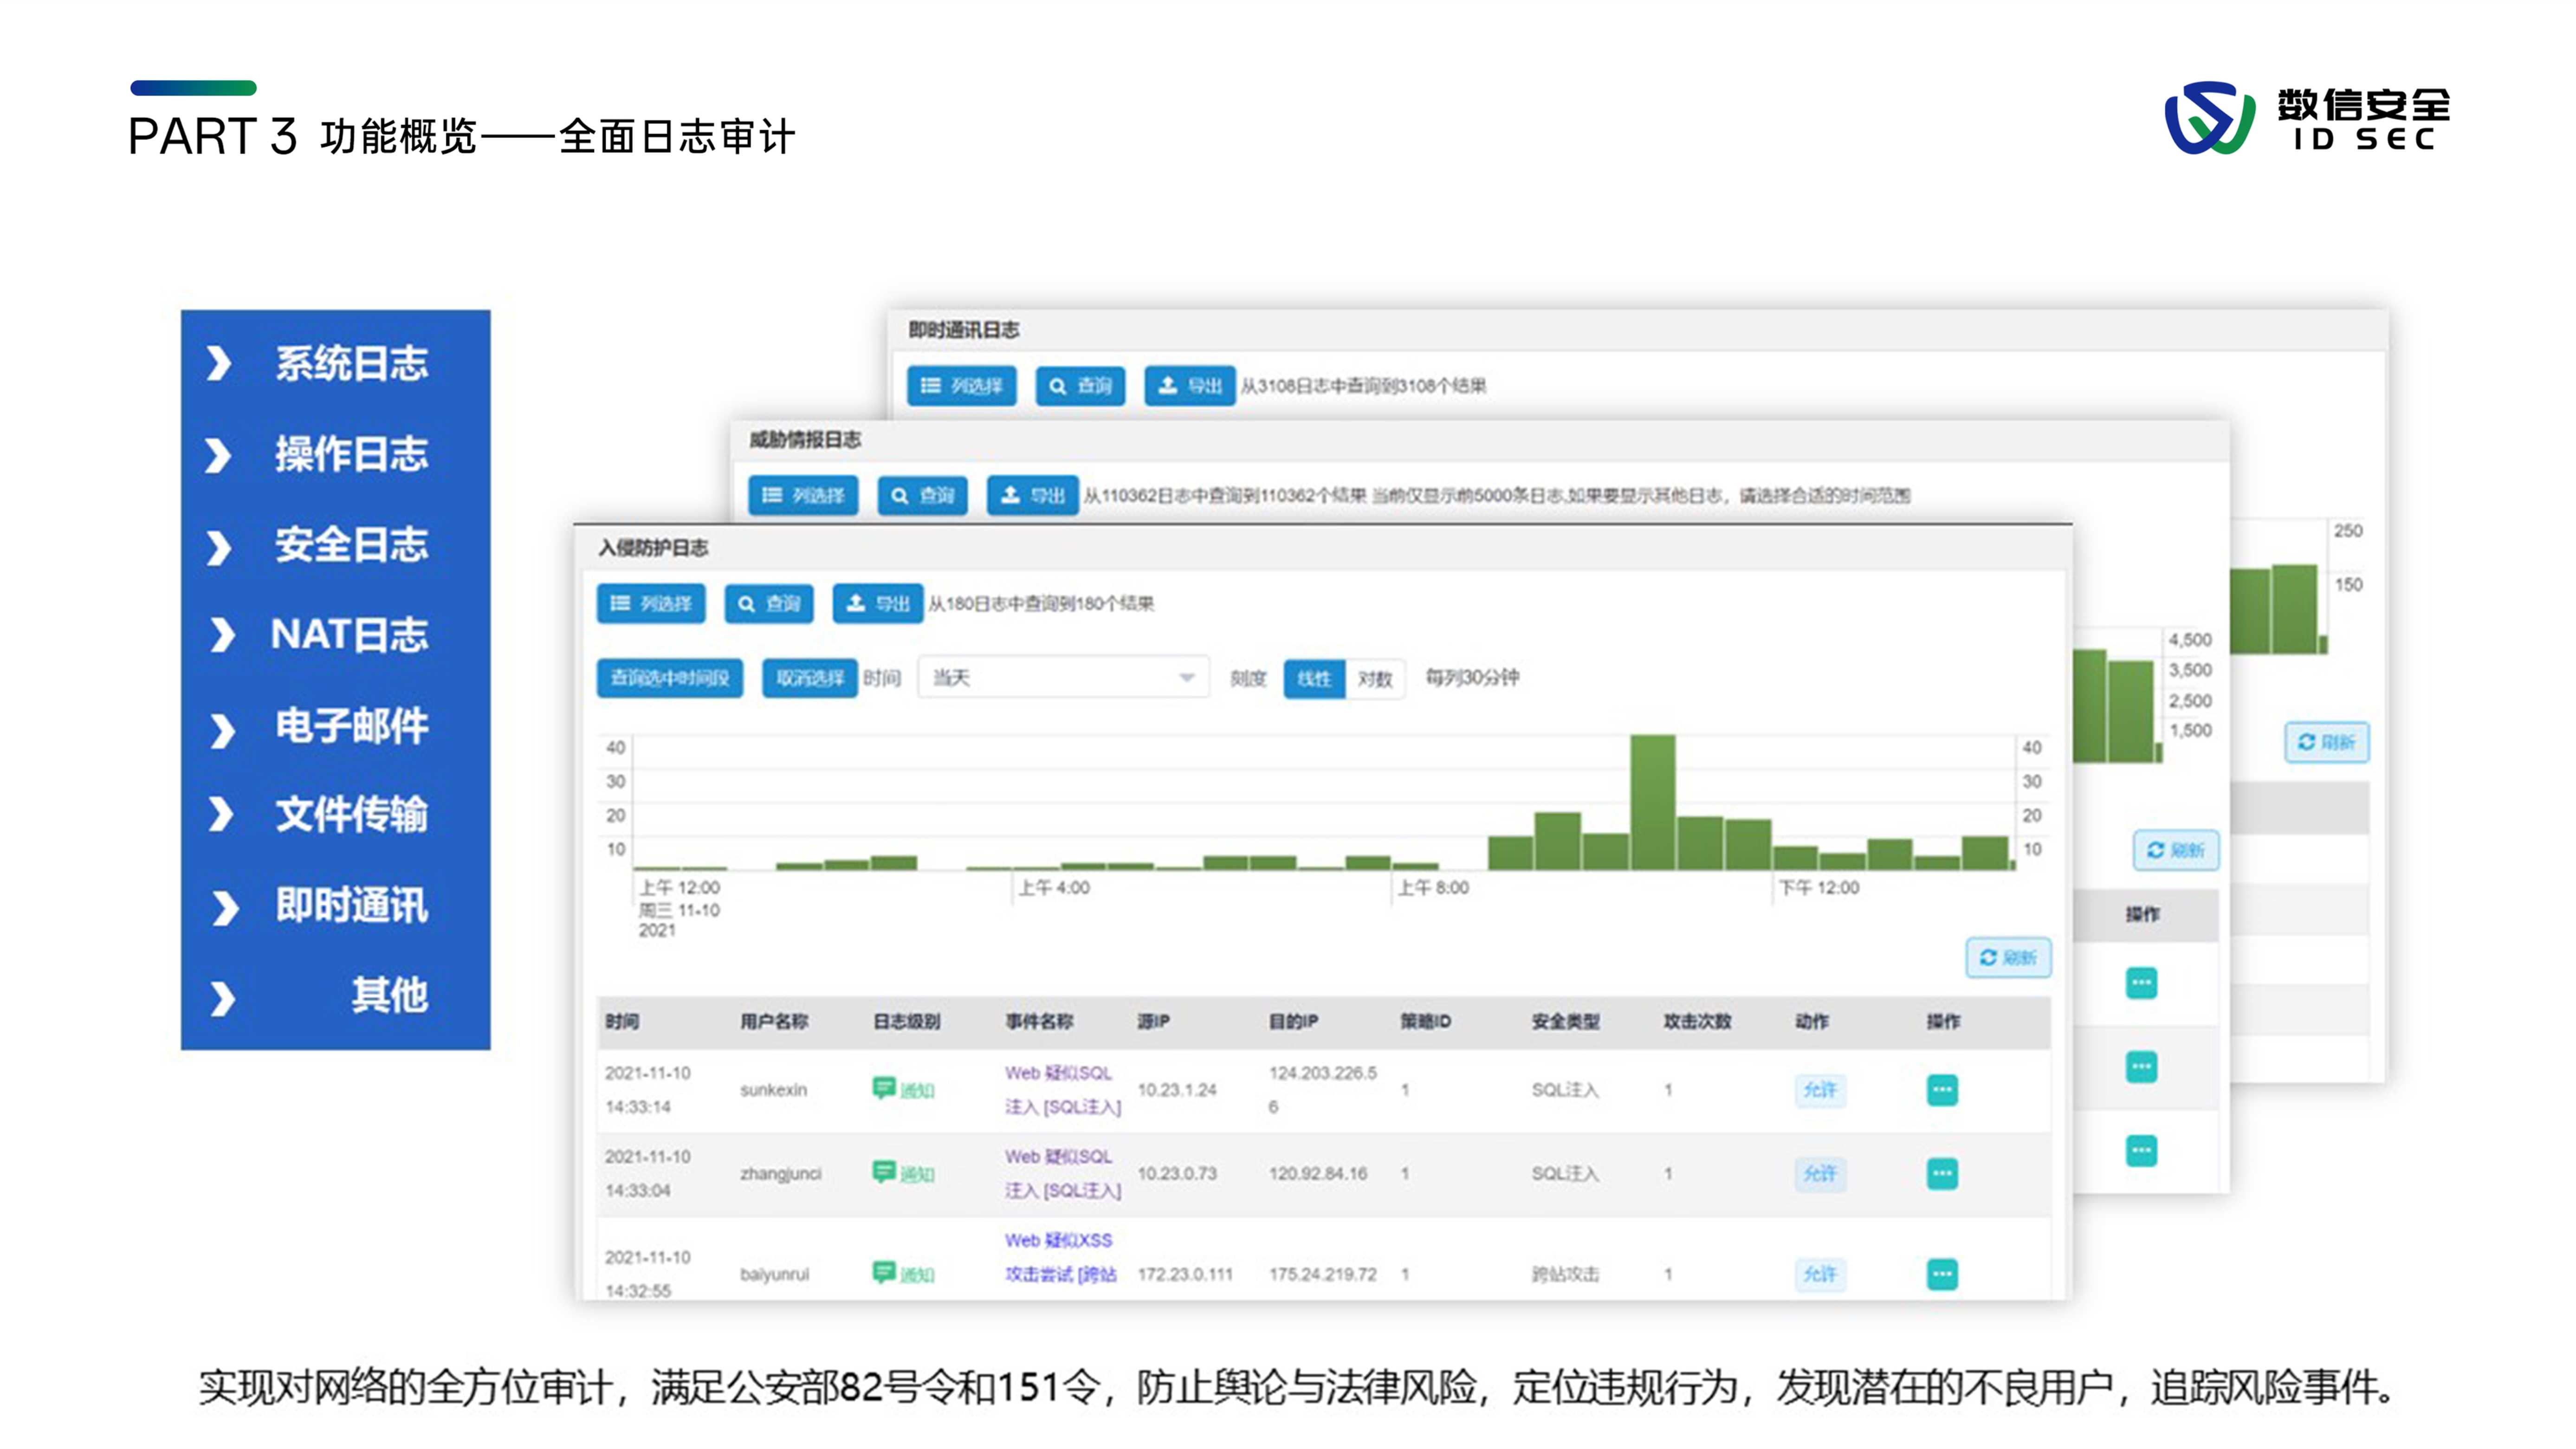
Task: Click 查询 search button in 入侵防护日志
Action: pos(768,604)
